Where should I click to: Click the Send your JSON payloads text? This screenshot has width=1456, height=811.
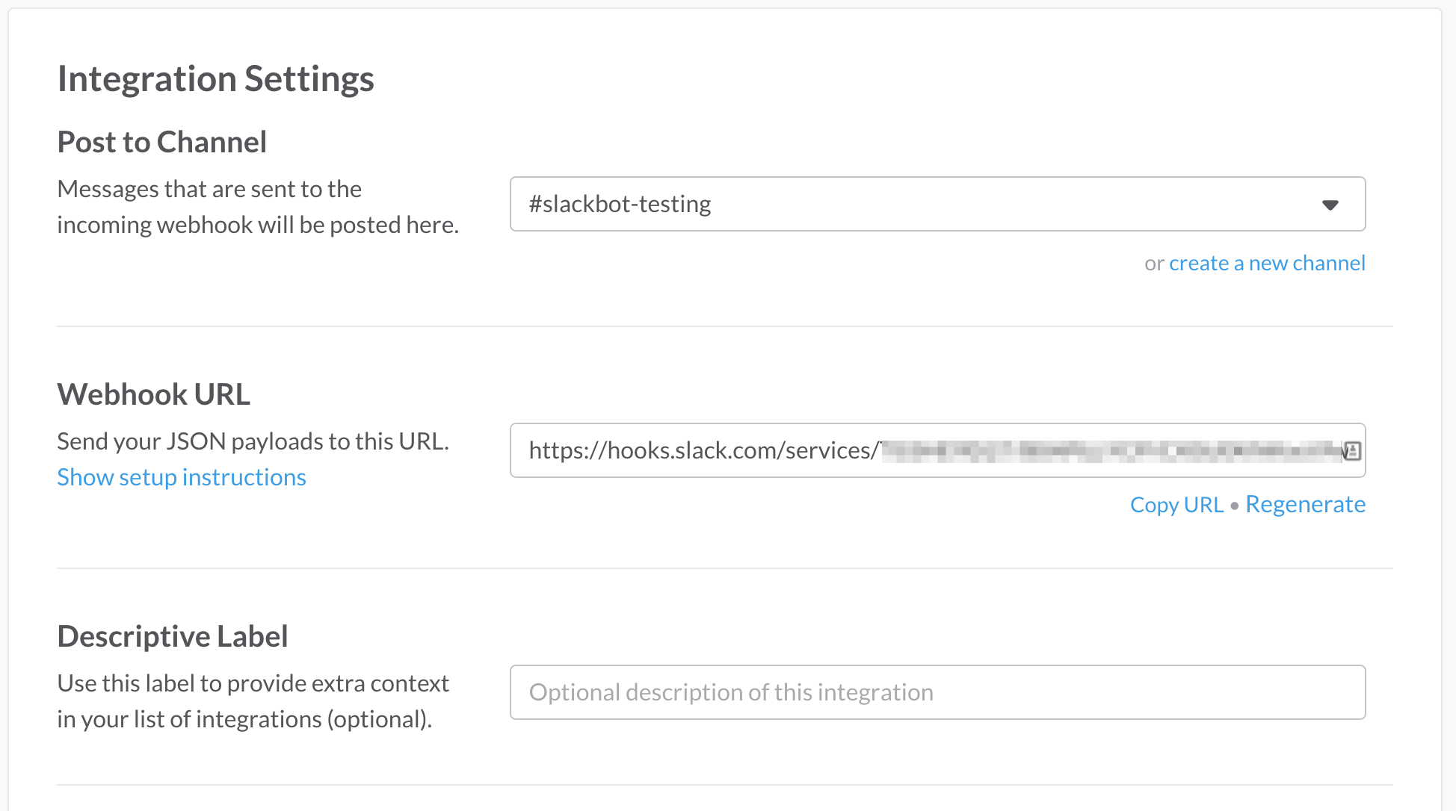253,441
